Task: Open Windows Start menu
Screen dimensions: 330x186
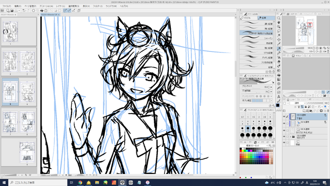Action: [x=4, y=183]
